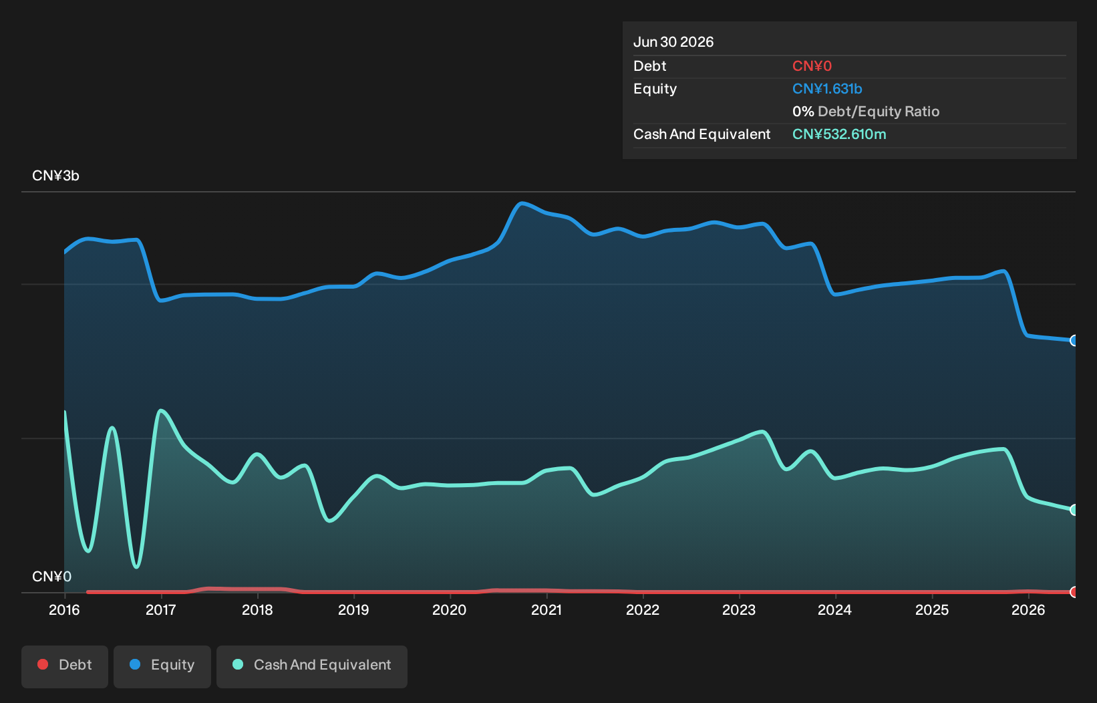Screen dimensions: 1097x703
Task: Toggle the Equity series legend button
Action: coord(162,666)
